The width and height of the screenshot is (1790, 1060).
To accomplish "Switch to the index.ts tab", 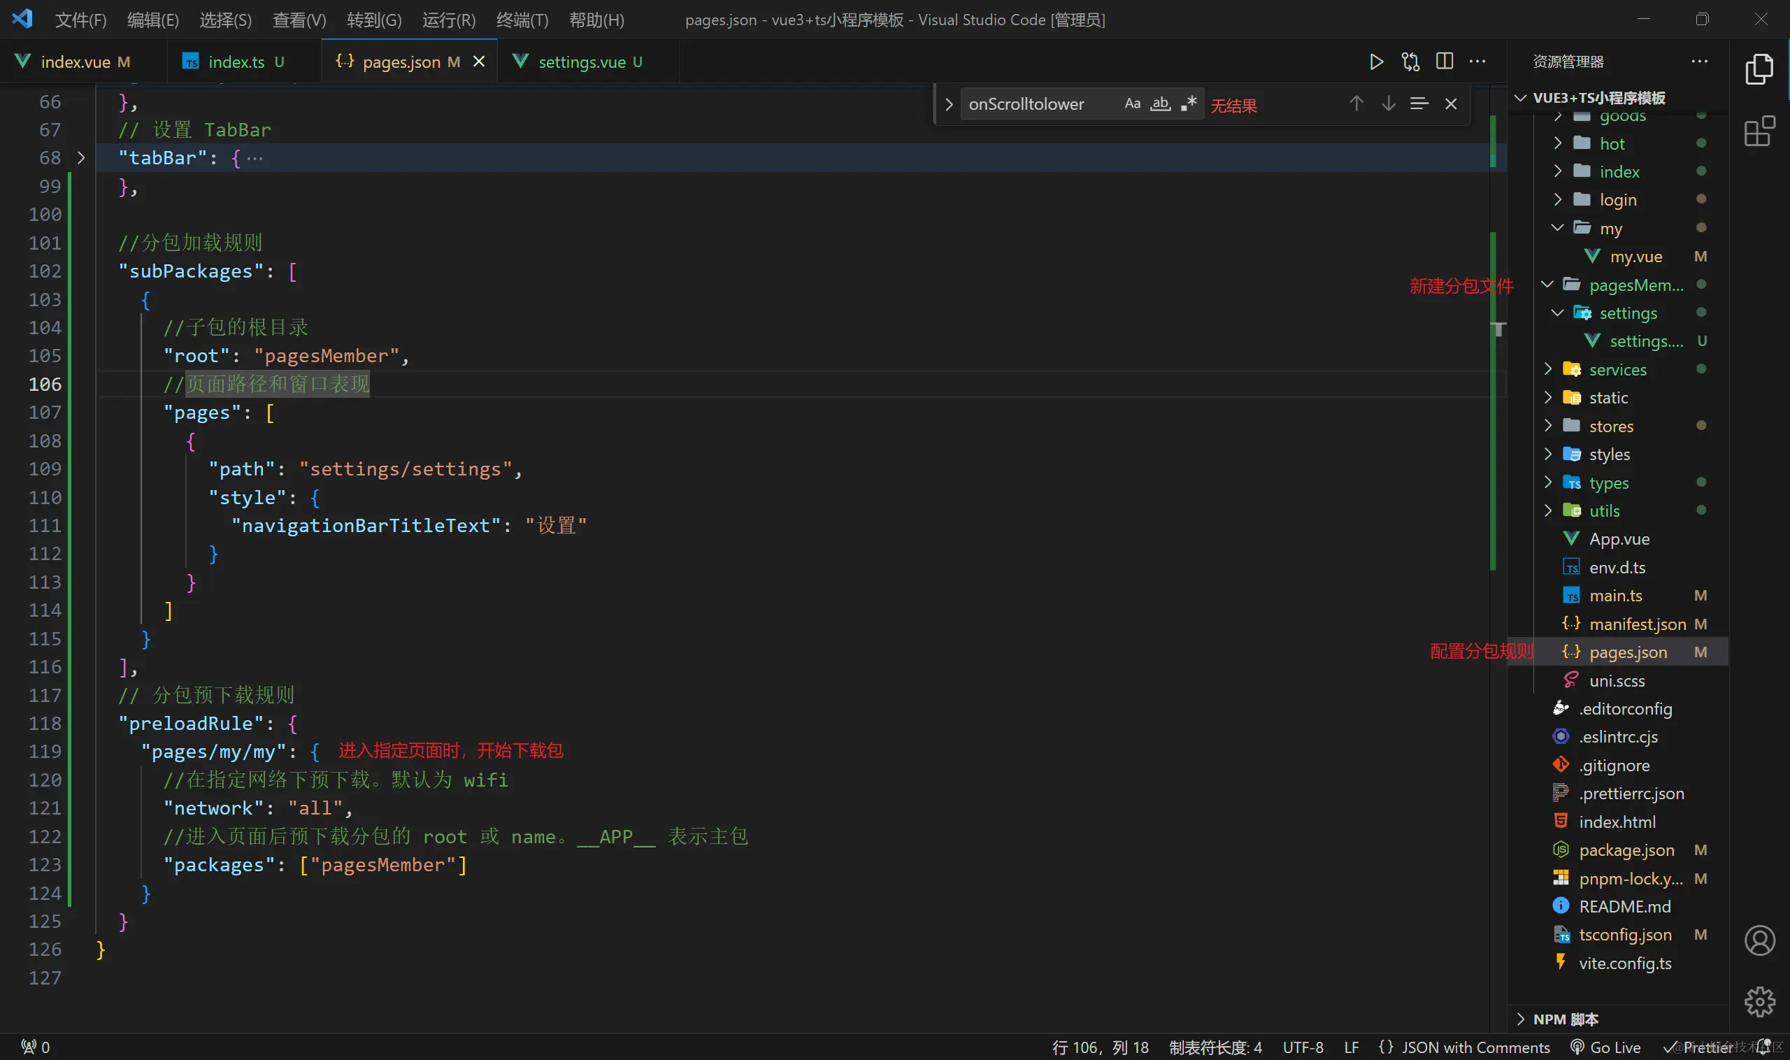I will 244,62.
